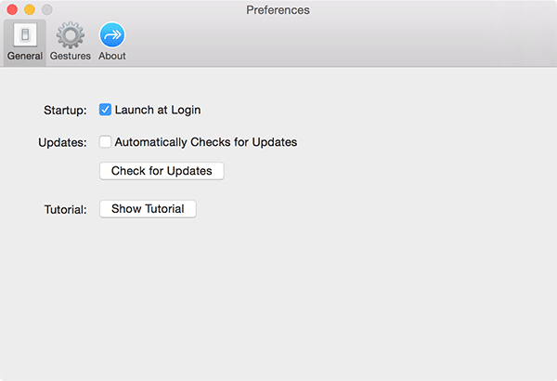Click the "Startup:" label

tap(65, 110)
